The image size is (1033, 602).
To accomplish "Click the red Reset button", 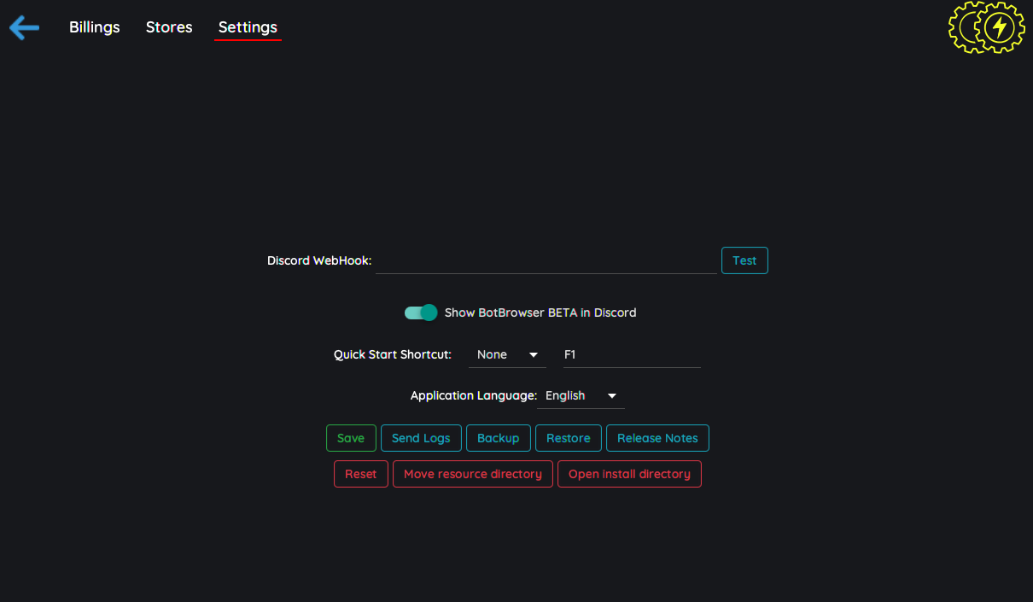I will [x=361, y=474].
